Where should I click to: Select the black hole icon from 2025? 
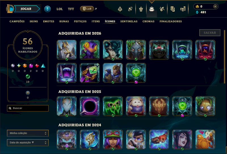pyautogui.click(x=90, y=106)
